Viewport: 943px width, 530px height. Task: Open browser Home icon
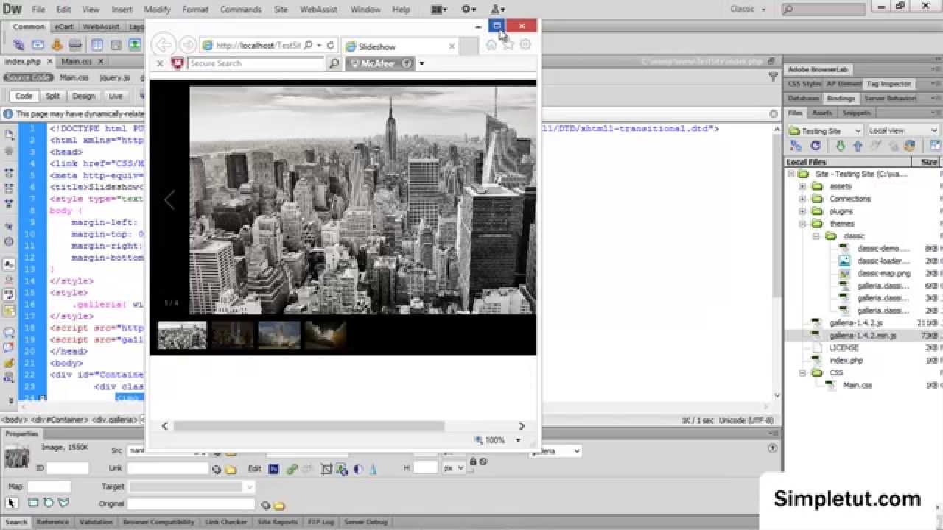tap(491, 45)
